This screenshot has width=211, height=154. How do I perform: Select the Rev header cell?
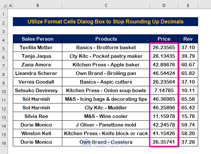click(188, 39)
